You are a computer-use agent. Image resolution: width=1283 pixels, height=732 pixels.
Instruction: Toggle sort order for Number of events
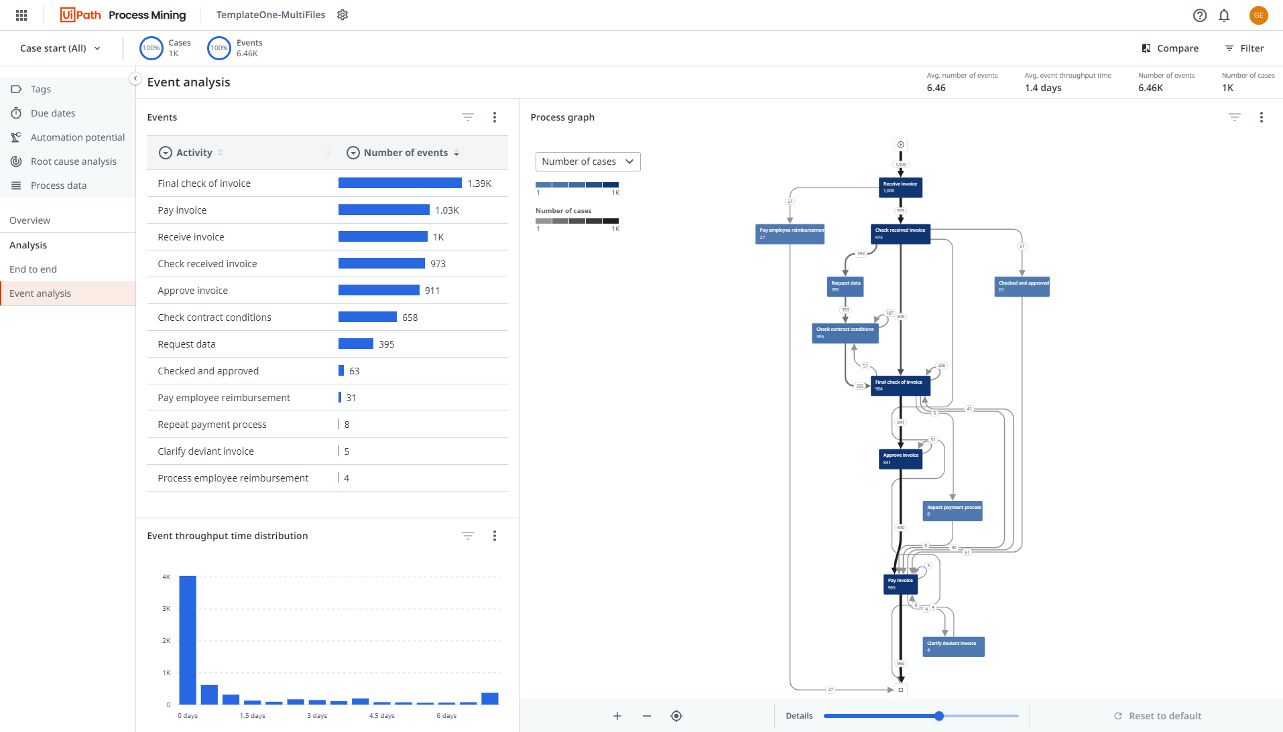tap(456, 153)
